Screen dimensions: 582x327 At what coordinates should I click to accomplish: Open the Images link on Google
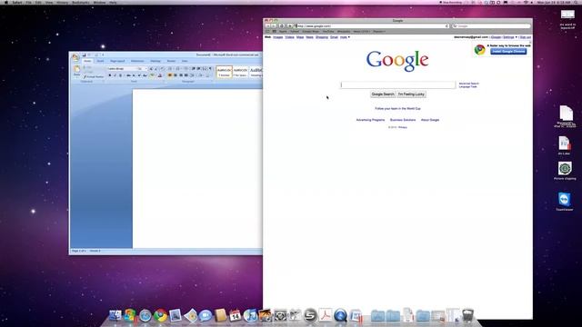click(x=278, y=37)
